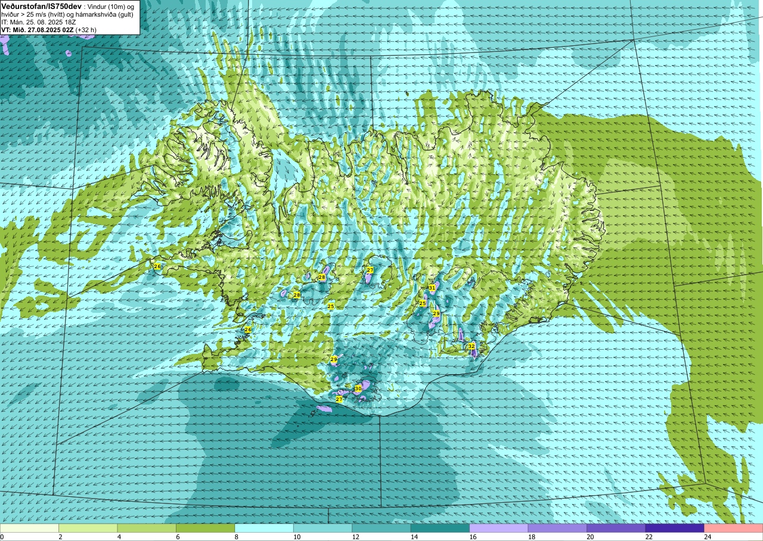Click the 22–24 m/s dark indigo legend swatch
This screenshot has height=541, width=763.
(675, 528)
